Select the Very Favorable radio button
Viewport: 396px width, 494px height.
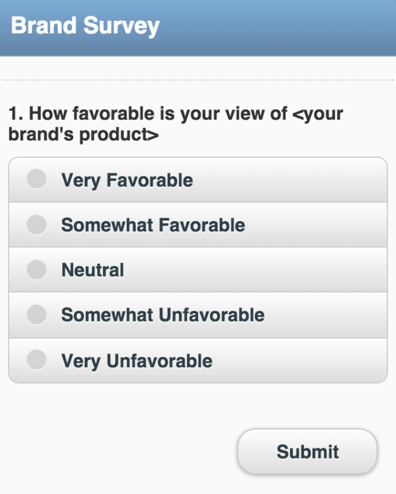click(37, 180)
